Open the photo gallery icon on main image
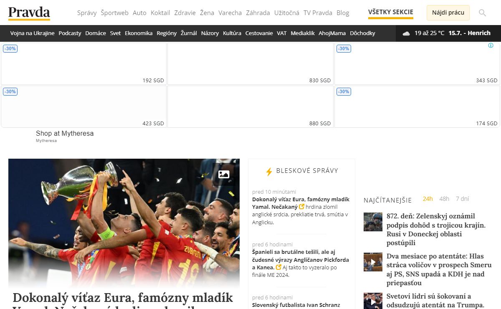Screen dimensions: 501x309 pos(224,175)
